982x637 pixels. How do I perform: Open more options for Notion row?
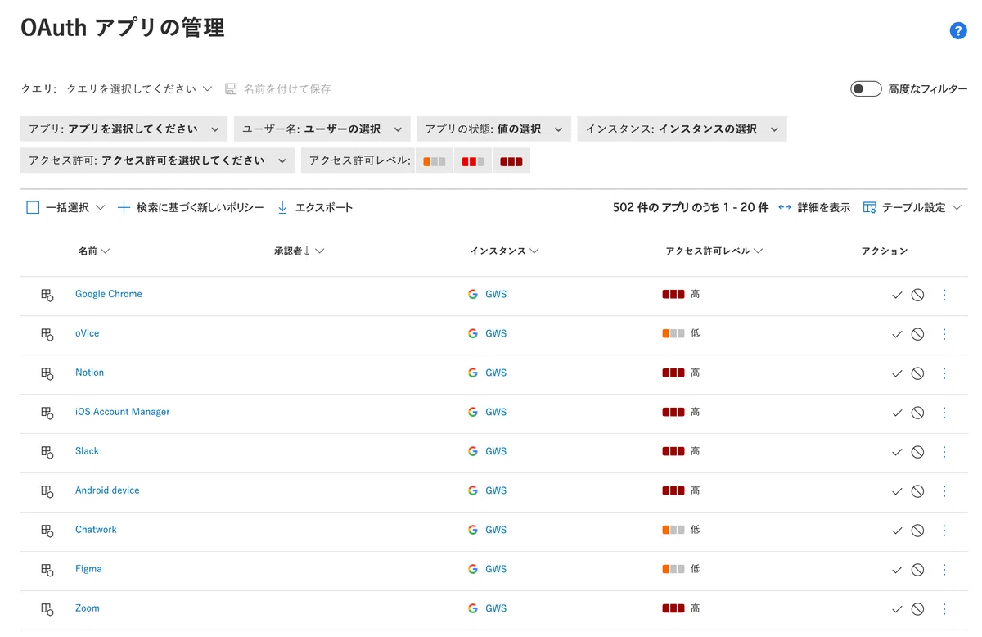pos(944,373)
